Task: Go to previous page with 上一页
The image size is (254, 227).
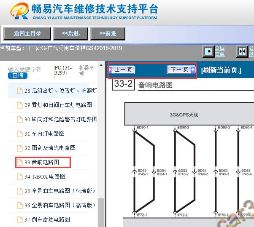Action: [x=122, y=69]
